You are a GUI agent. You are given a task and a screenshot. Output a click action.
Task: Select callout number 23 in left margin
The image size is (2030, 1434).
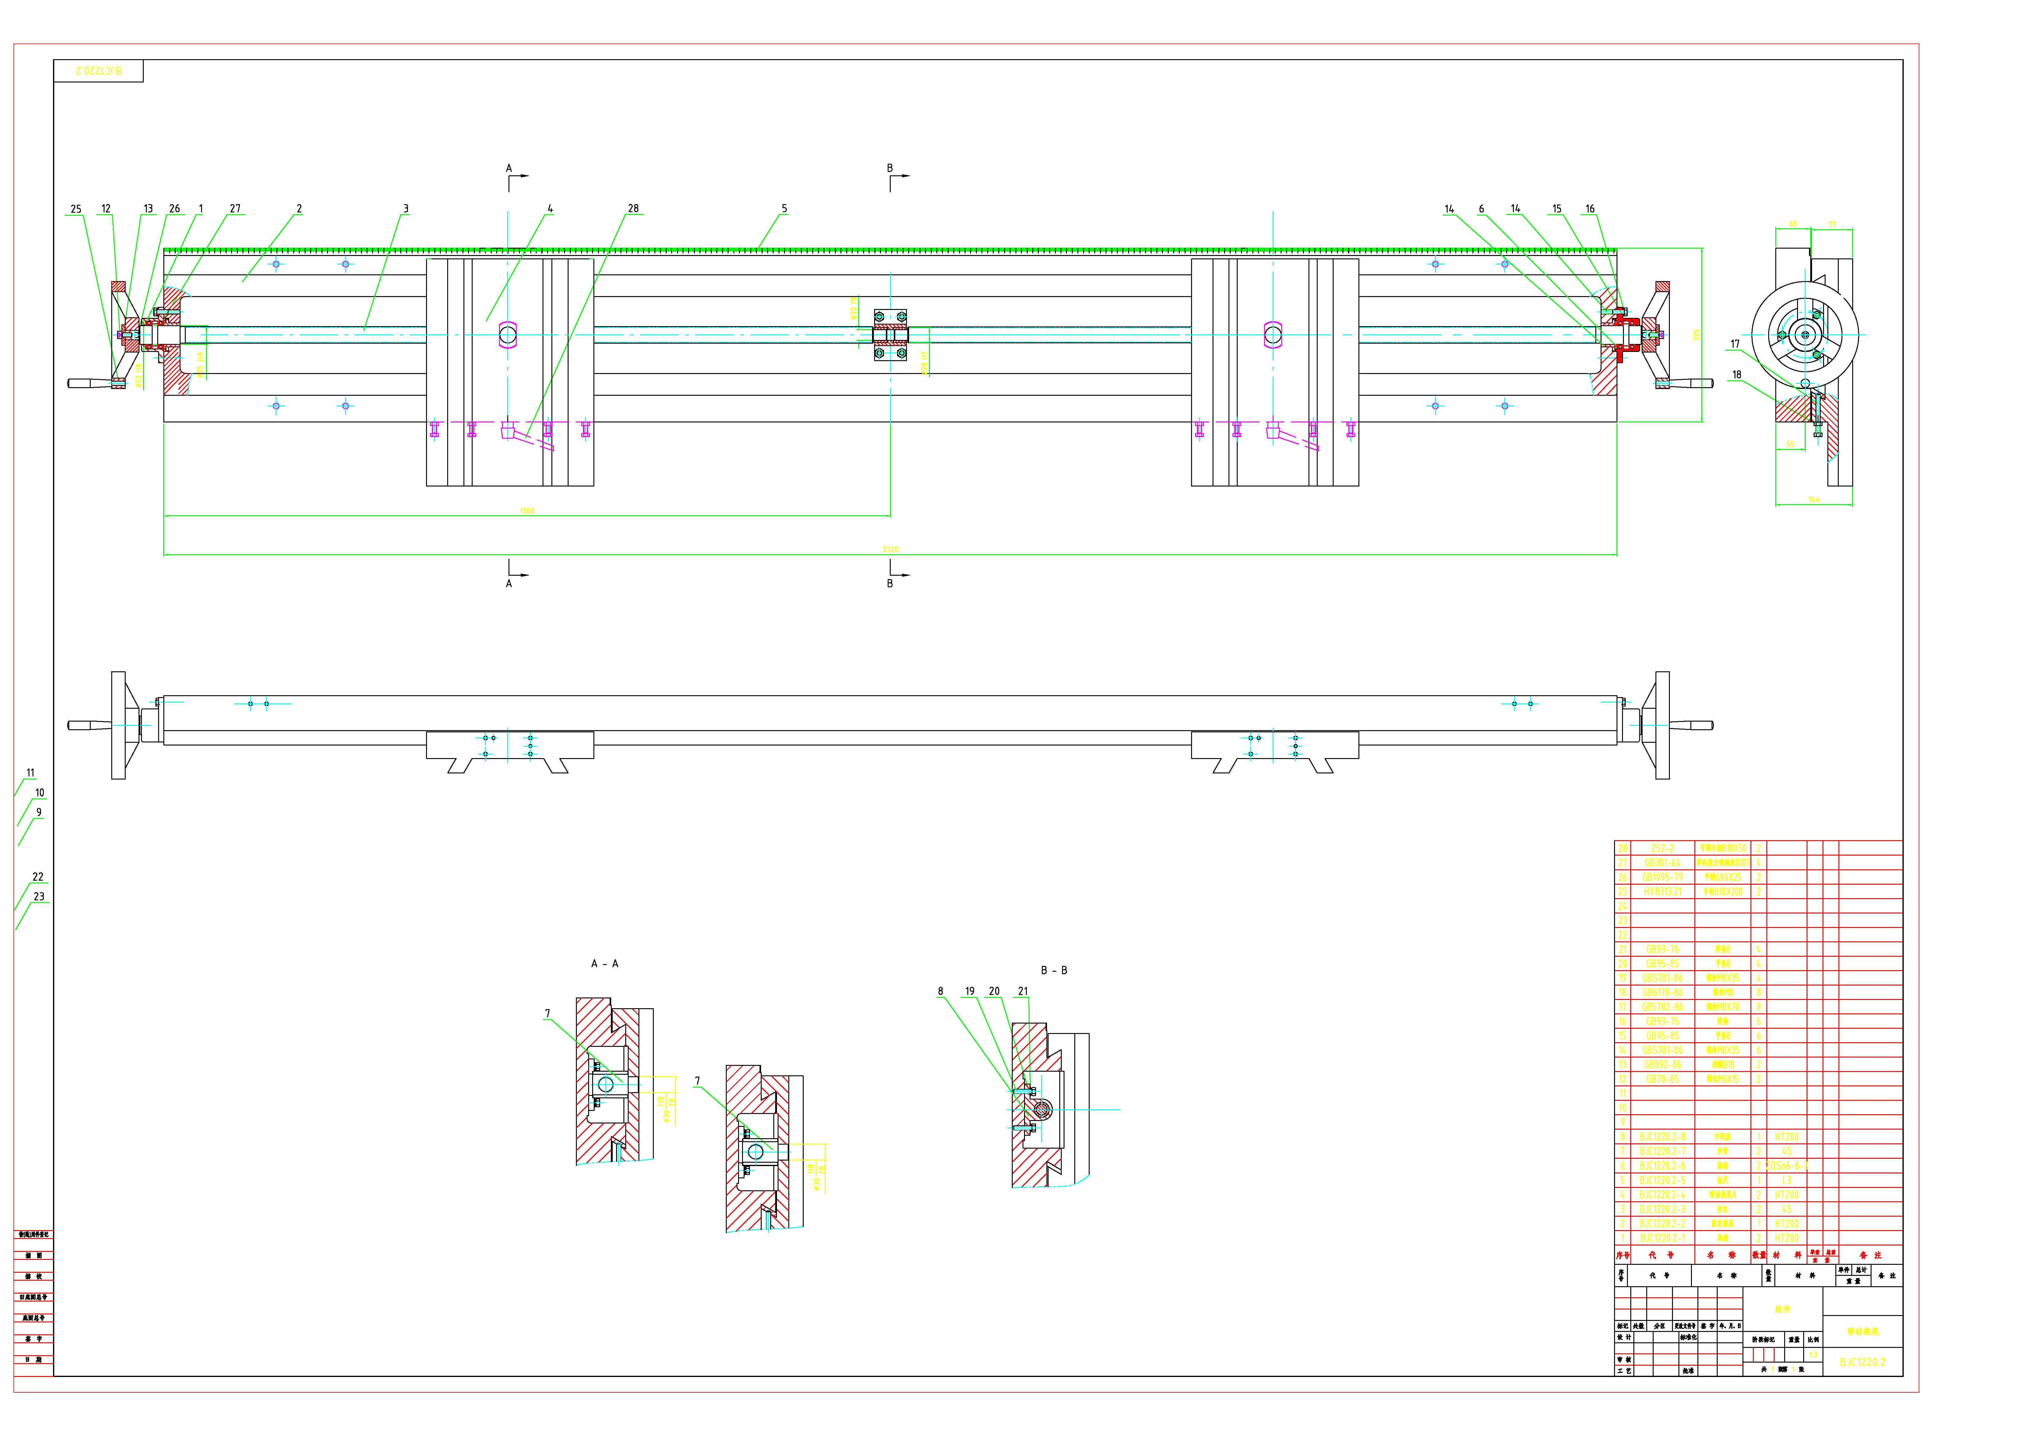pos(39,896)
